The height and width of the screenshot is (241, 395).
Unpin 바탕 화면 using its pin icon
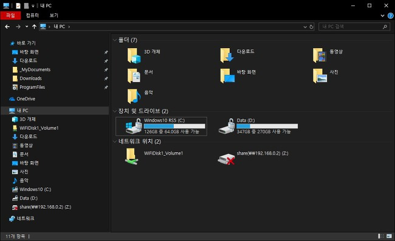point(106,52)
